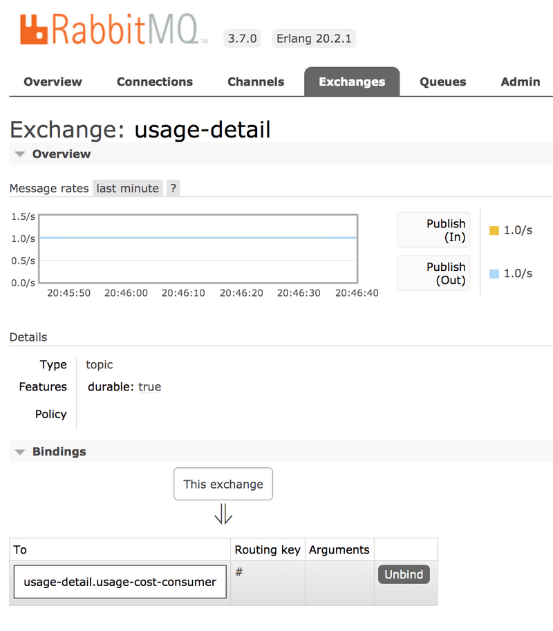Click the This exchange button
The width and height of the screenshot is (553, 631).
coord(223,484)
